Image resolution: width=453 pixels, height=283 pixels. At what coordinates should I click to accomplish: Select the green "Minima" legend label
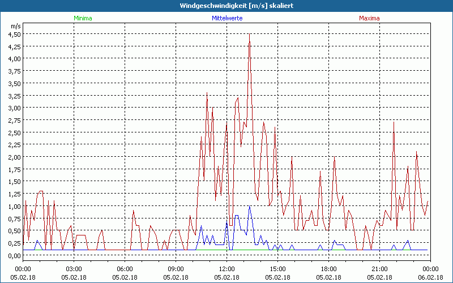coord(83,18)
